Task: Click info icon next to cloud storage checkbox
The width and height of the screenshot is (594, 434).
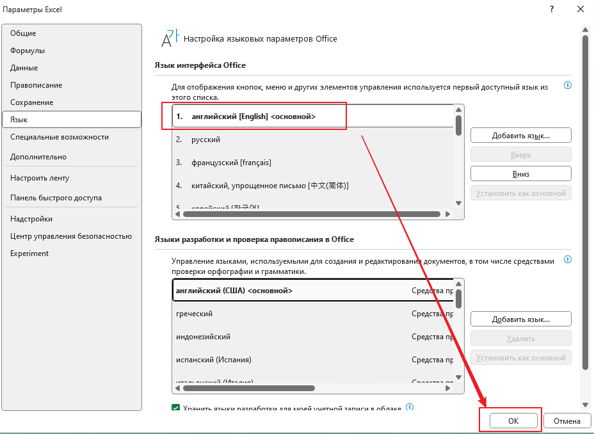Action: (410, 407)
